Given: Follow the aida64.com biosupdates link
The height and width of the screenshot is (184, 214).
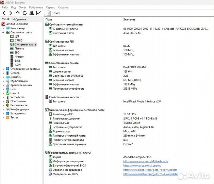Looking at the screenshot, I should 151,174.
